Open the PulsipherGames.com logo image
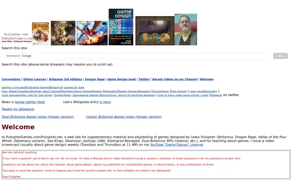292x182 pixels. (x=17, y=37)
